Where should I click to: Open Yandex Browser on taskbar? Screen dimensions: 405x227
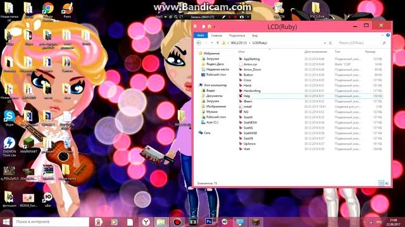point(146,222)
